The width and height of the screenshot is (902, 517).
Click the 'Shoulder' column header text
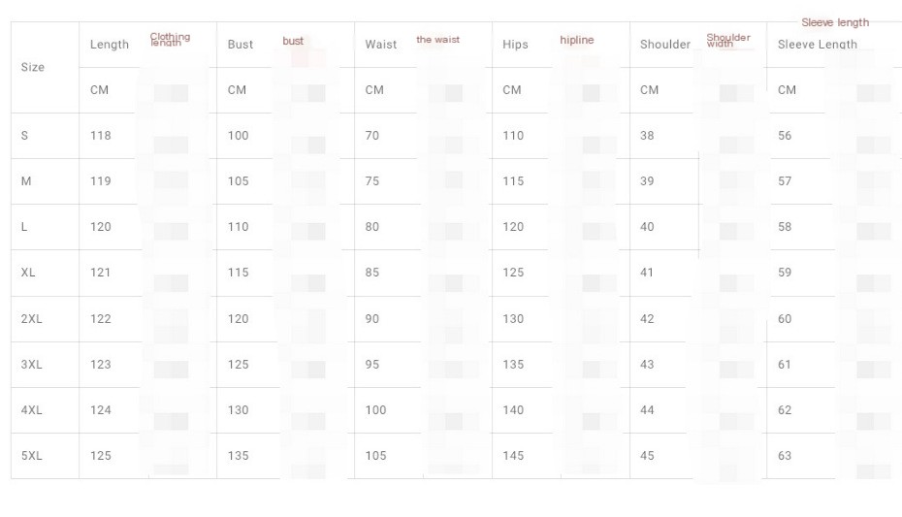[665, 45]
